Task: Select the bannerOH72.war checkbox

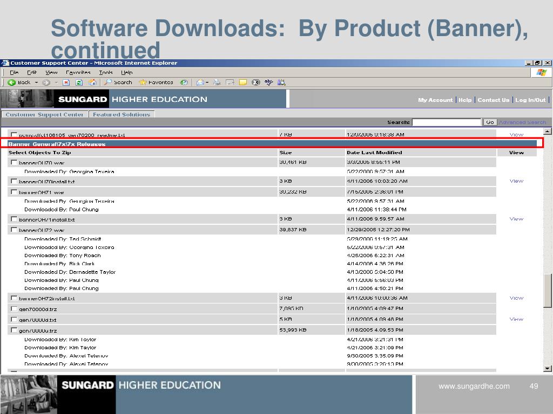Action: click(14, 230)
